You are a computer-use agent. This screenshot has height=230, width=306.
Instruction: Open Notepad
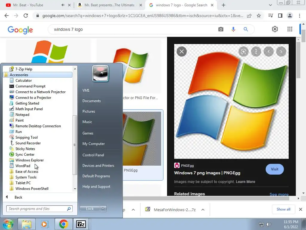point(22,114)
